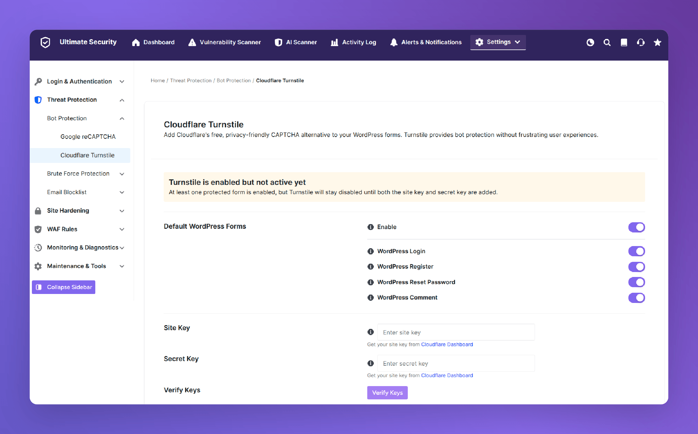Expand the Login & Authentication section chevron
Viewport: 698px width, 434px height.
pos(122,82)
